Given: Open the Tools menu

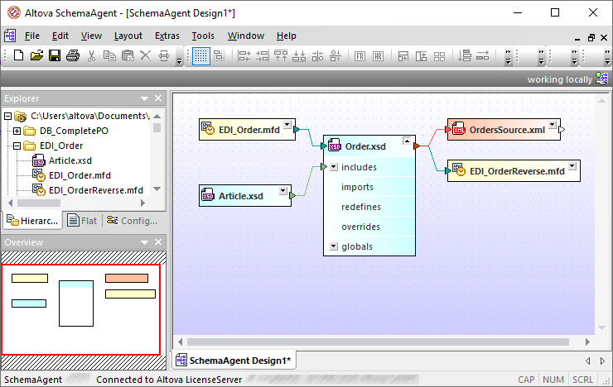Looking at the screenshot, I should pos(203,36).
